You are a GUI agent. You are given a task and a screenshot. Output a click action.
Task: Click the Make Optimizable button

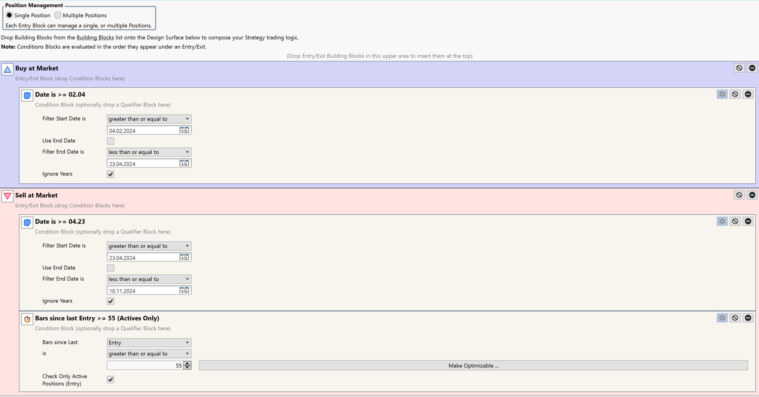coord(473,365)
